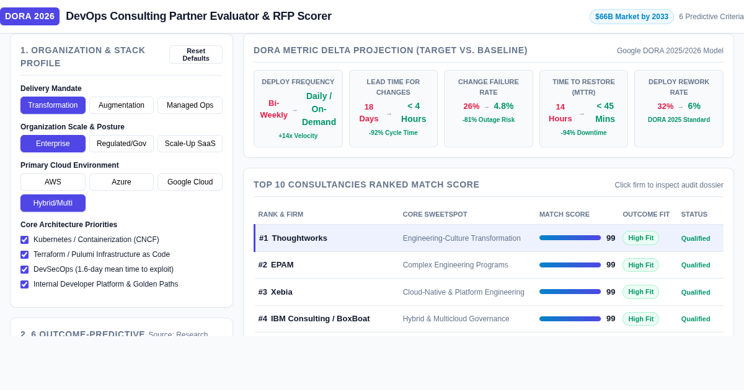Inspect the #2 EPAM firm row
This screenshot has width=744, height=390.
(x=489, y=265)
